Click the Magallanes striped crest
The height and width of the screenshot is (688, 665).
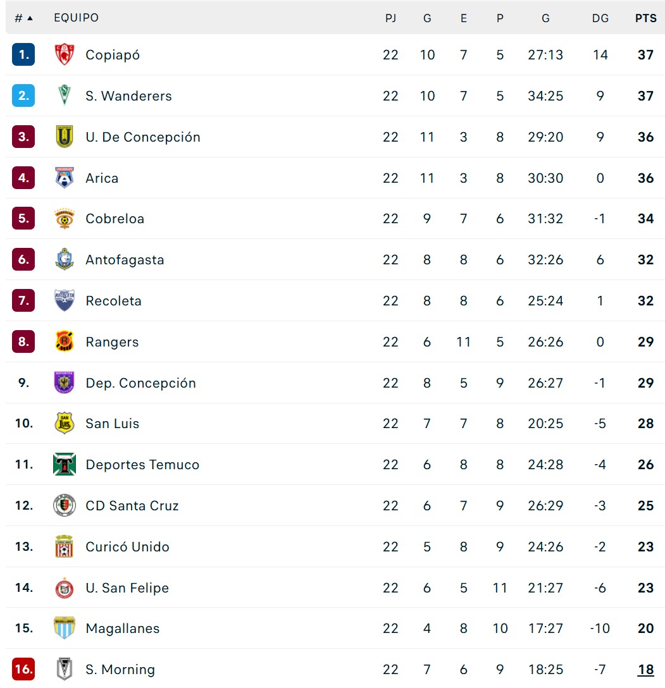pyautogui.click(x=64, y=629)
